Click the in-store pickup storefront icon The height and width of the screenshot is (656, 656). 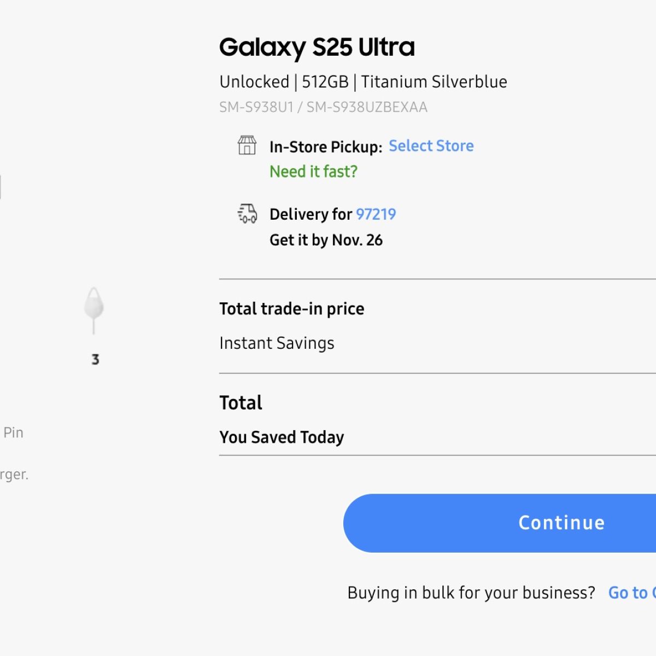247,145
